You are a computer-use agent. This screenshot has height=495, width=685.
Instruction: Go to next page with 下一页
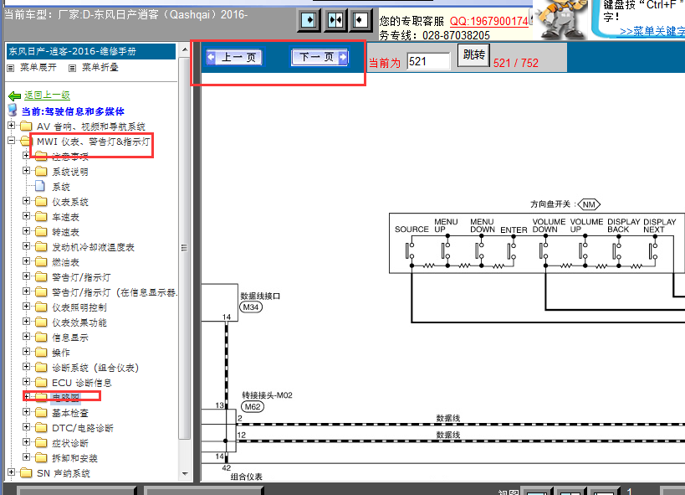319,57
